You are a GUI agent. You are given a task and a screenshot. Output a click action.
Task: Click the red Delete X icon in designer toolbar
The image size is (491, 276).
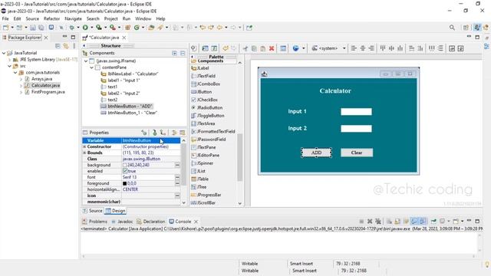tap(272, 48)
